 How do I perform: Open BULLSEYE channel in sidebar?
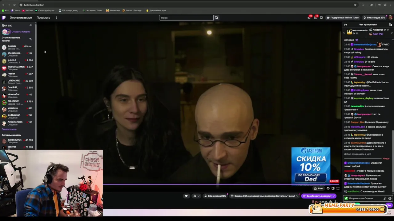17,103
